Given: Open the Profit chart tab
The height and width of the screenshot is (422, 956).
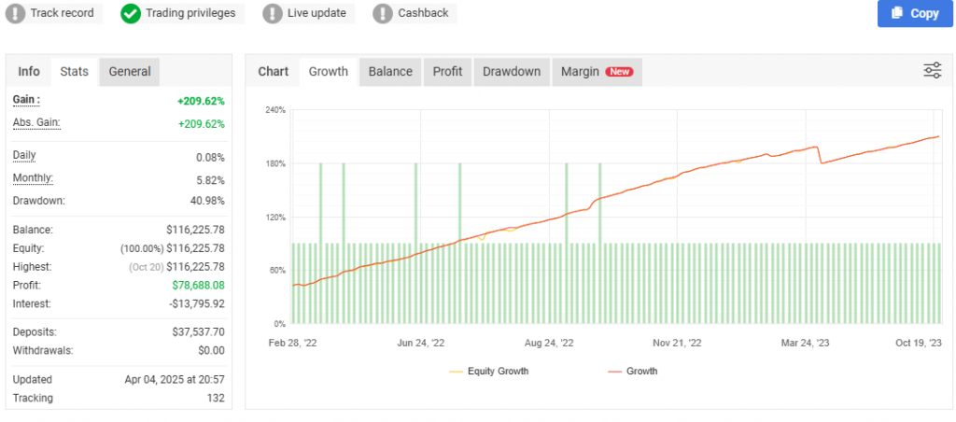Looking at the screenshot, I should click(447, 72).
